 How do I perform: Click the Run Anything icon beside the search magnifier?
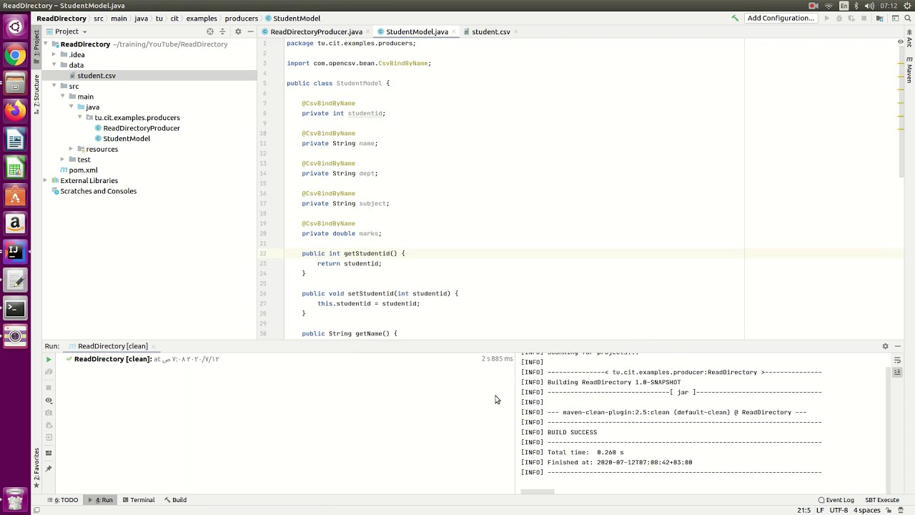(x=895, y=18)
